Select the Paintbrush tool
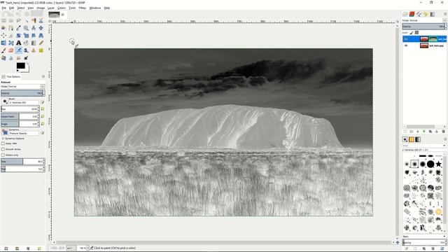 click(x=3, y=50)
